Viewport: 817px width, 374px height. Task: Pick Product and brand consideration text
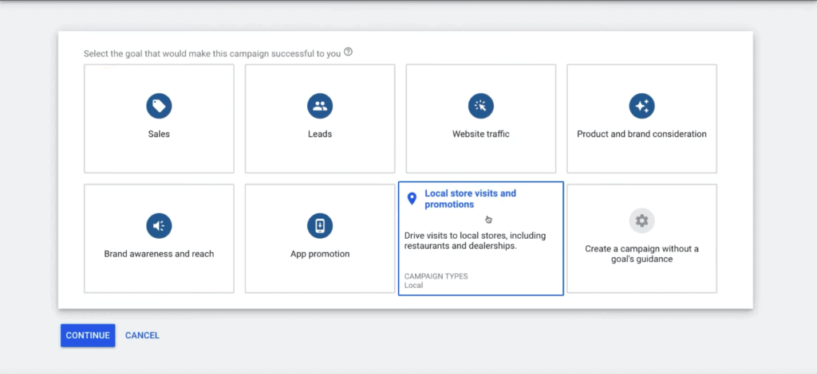(x=642, y=134)
